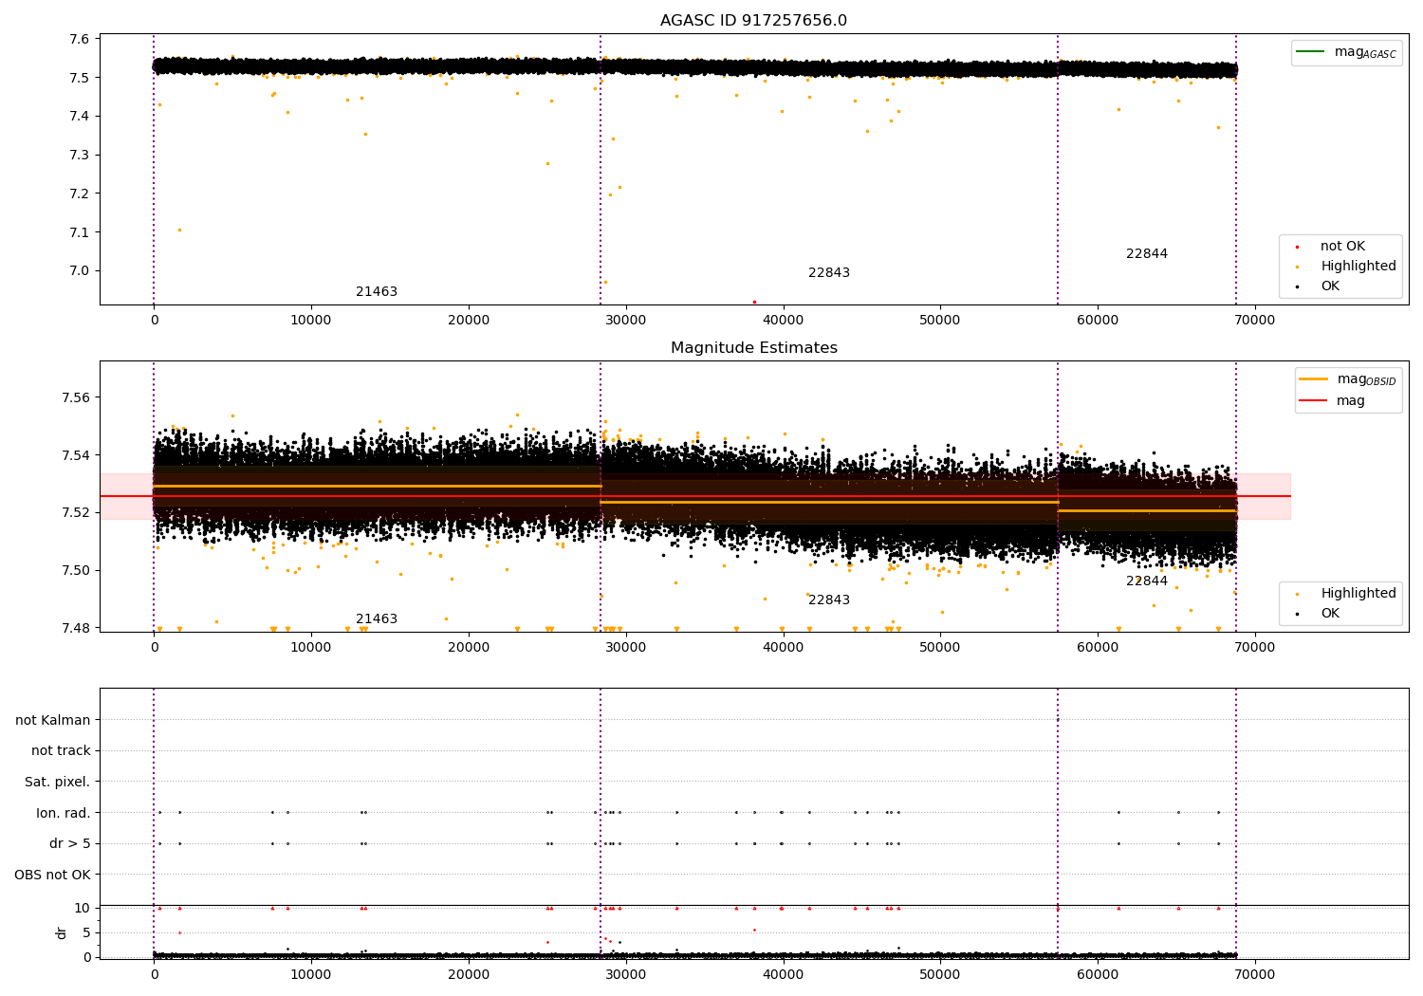Click the 7.52 y-axis tick in middle plot

tap(76, 513)
